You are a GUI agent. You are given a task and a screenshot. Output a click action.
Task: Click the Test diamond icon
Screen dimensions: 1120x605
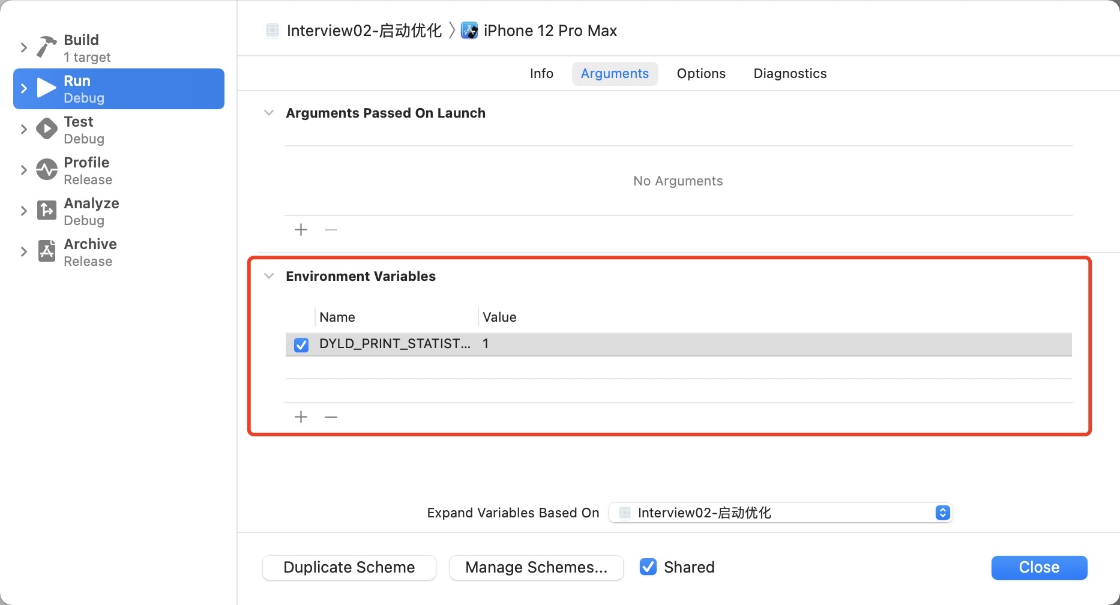[47, 129]
